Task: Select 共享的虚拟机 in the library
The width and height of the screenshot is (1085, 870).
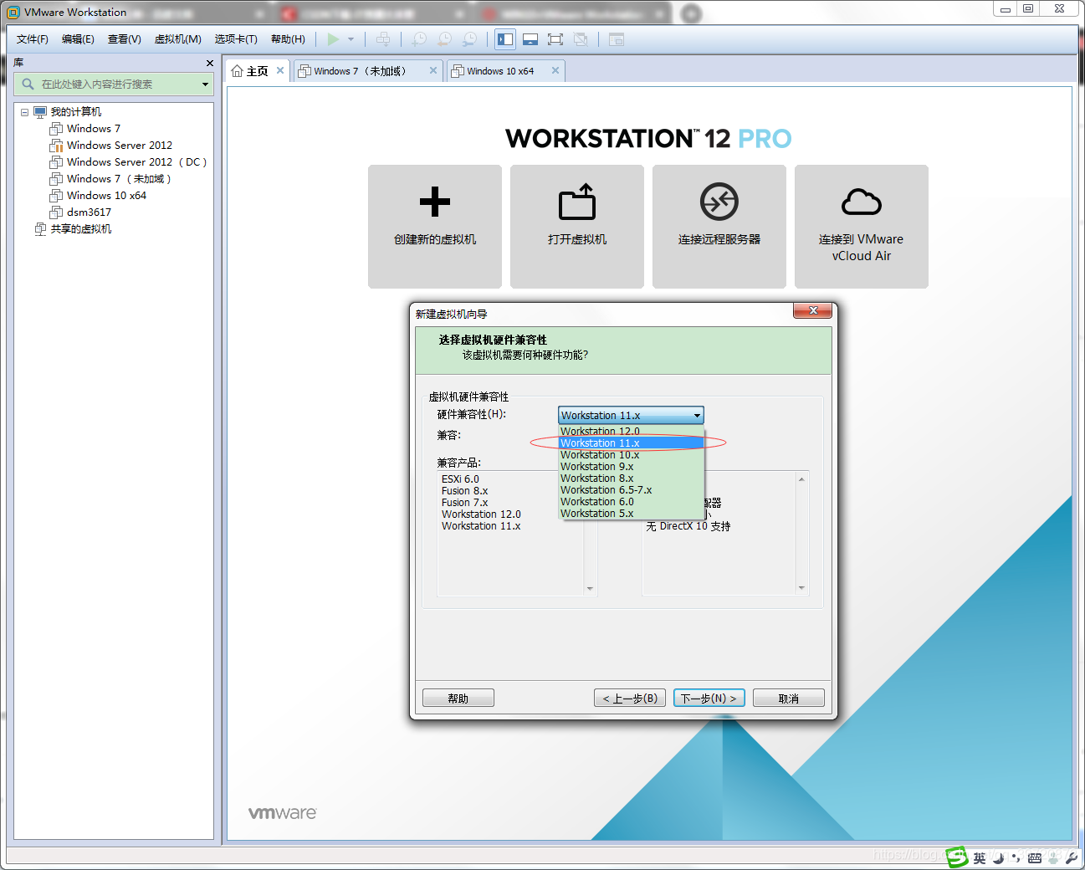Action: click(80, 229)
